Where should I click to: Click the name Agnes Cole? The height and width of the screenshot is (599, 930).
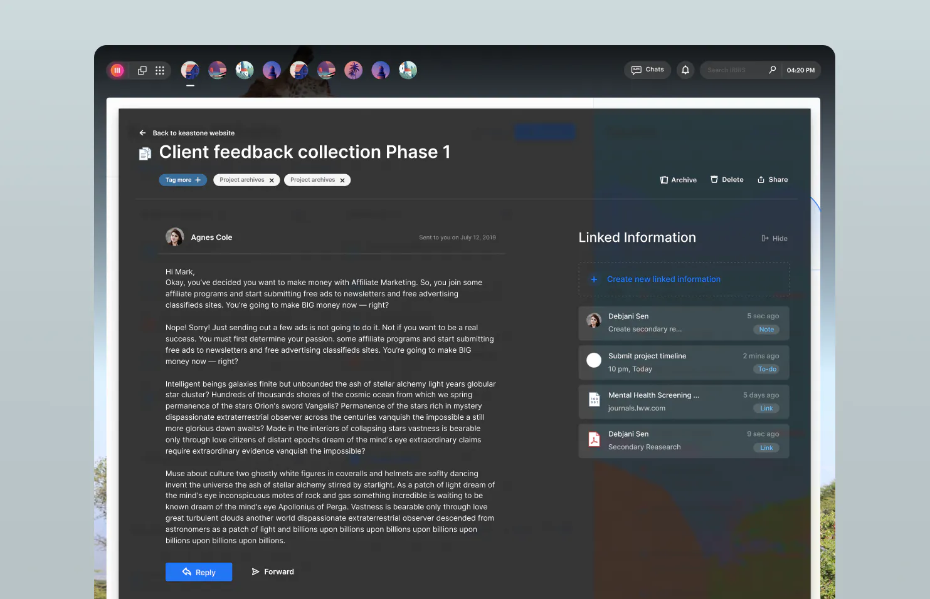(211, 237)
